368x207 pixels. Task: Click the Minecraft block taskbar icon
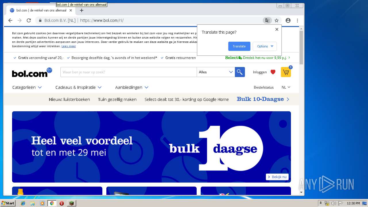(71, 203)
